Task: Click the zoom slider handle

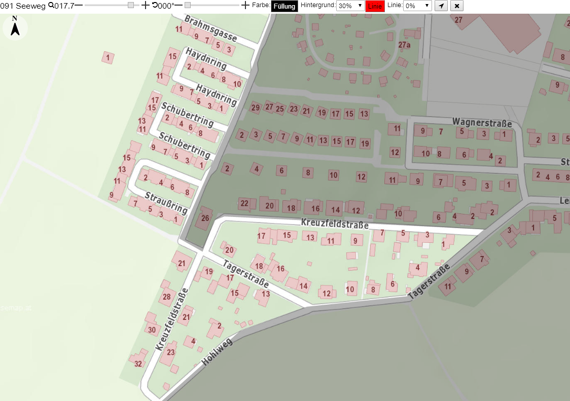Action: 131,5
